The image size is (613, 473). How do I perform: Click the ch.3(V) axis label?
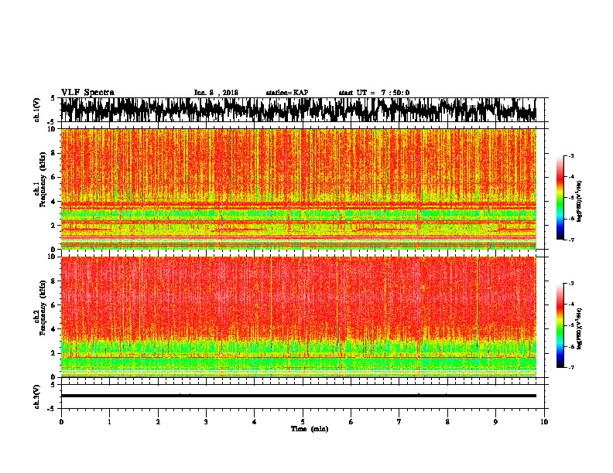(x=37, y=396)
